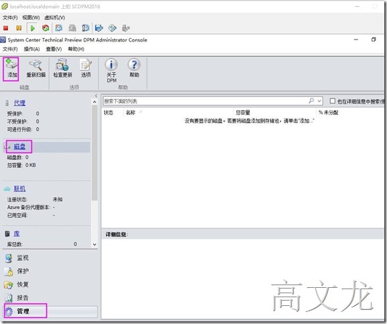The height and width of the screenshot is (324, 387).
Task: Open VM window 文件(F) menu
Action: [x=10, y=18]
